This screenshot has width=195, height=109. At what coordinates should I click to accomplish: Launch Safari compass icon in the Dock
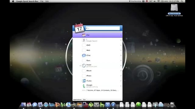click(x=46, y=105)
